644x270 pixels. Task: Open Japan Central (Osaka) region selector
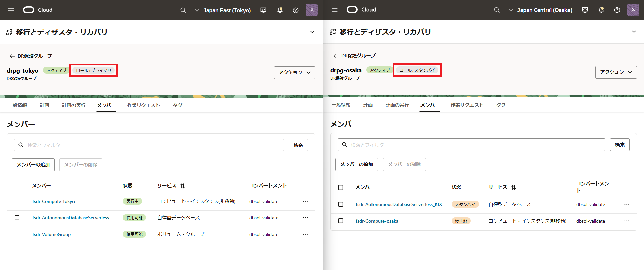pos(540,10)
